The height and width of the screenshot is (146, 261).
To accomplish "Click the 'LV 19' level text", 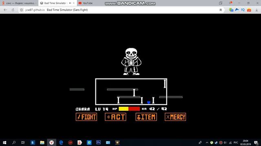I will coord(102,109).
